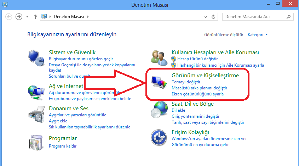Click Masaüstü arka planını değiştir

[x=200, y=88]
